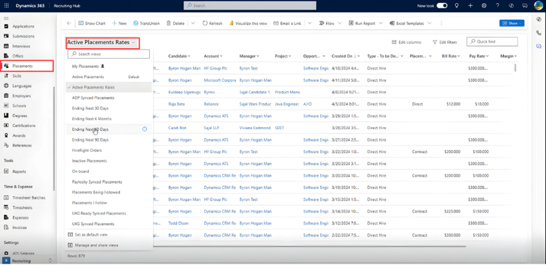The width and height of the screenshot is (546, 265).
Task: Select the HireRight Orders view
Action: 108,151
